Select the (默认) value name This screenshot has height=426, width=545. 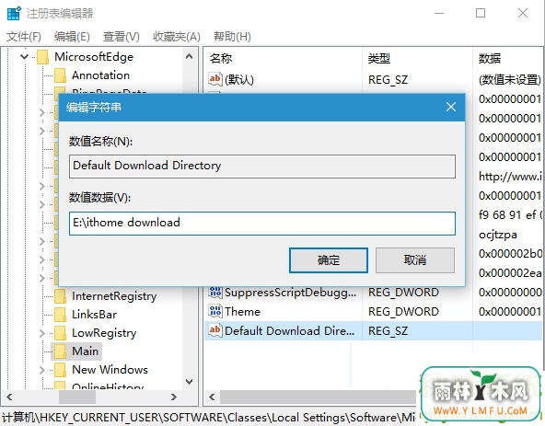[x=239, y=80]
